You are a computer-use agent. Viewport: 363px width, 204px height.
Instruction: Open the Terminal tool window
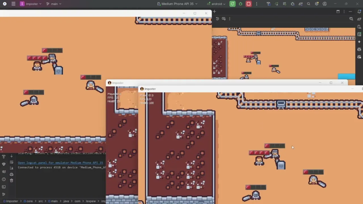[x=4, y=187]
